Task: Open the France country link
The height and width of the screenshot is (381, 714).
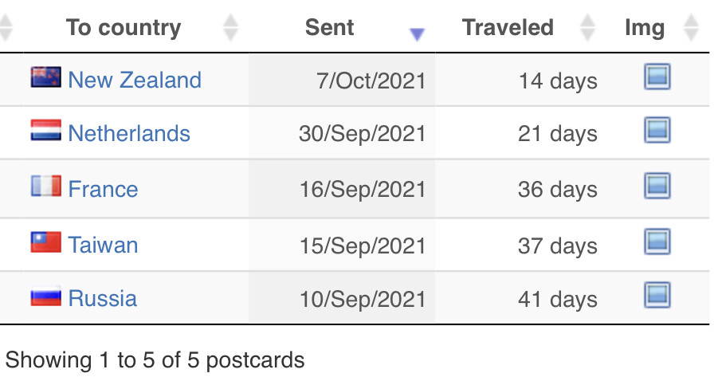Action: tap(103, 189)
